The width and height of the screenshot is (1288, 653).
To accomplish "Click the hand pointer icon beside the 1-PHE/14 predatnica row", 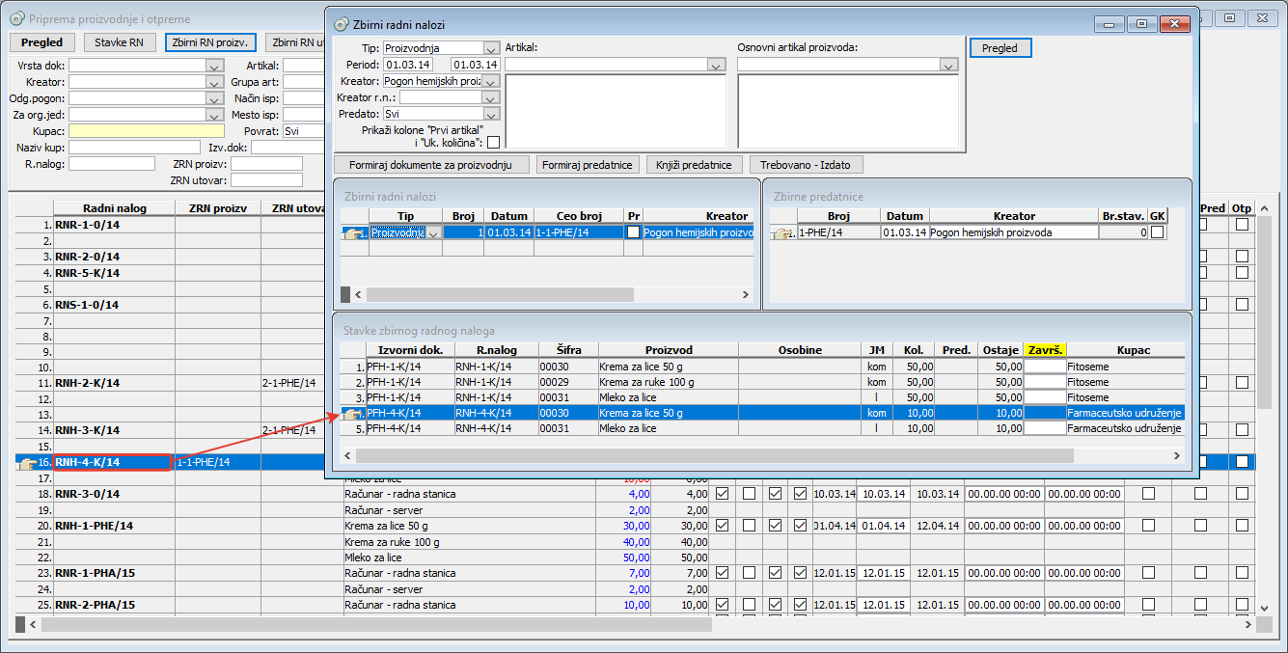I will [783, 232].
